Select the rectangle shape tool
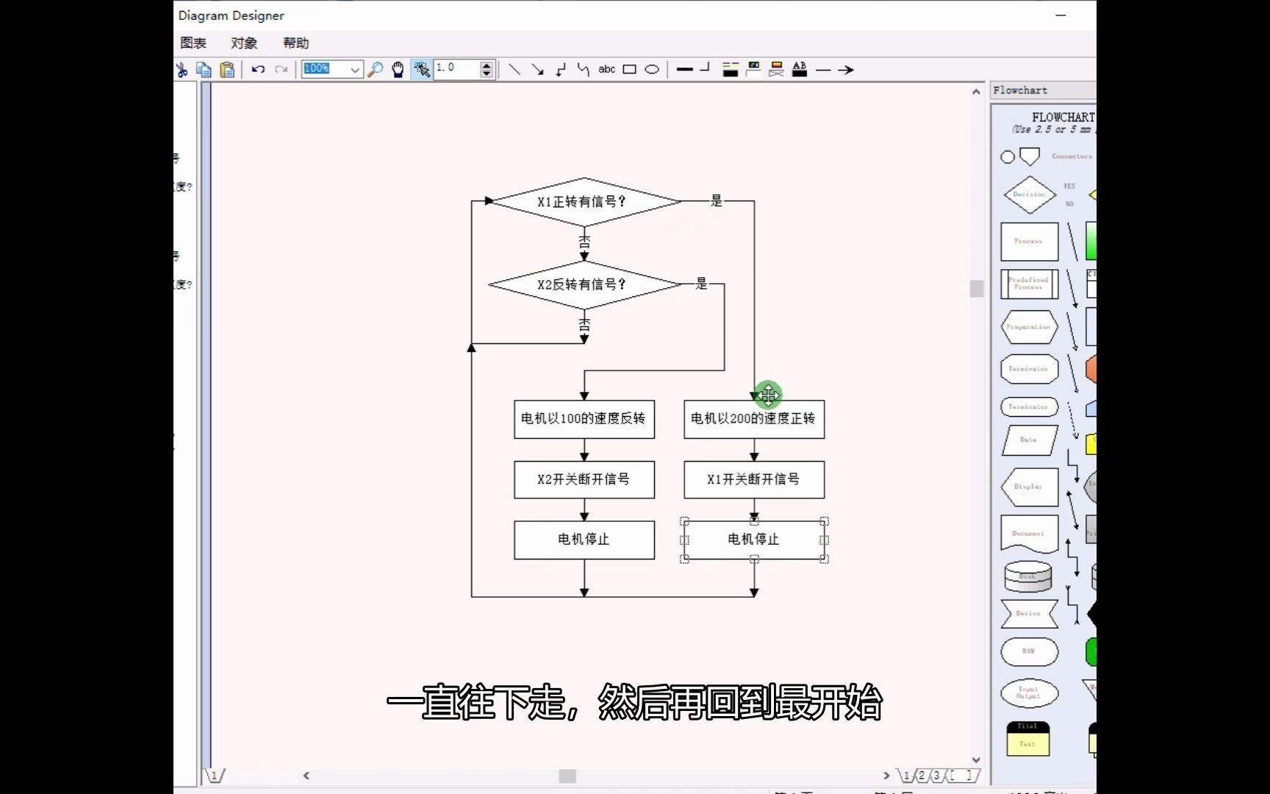 click(x=629, y=70)
